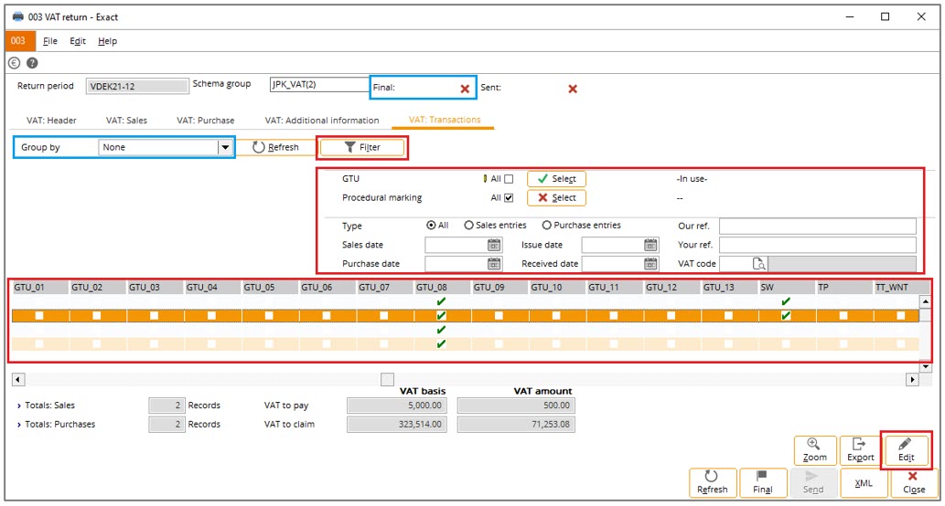This screenshot has width=945, height=506.
Task: Expand the Totals: Sales row
Action: coord(19,405)
